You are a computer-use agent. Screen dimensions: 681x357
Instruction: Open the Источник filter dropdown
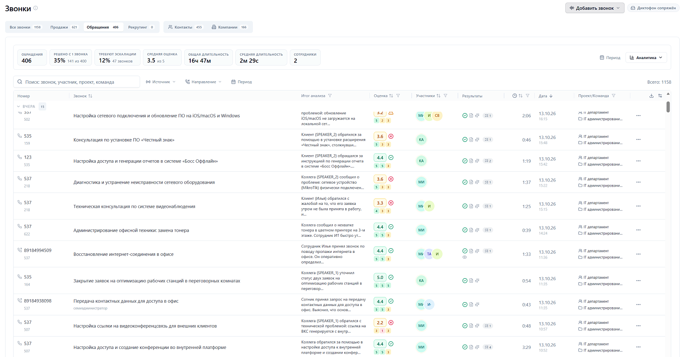tap(160, 82)
